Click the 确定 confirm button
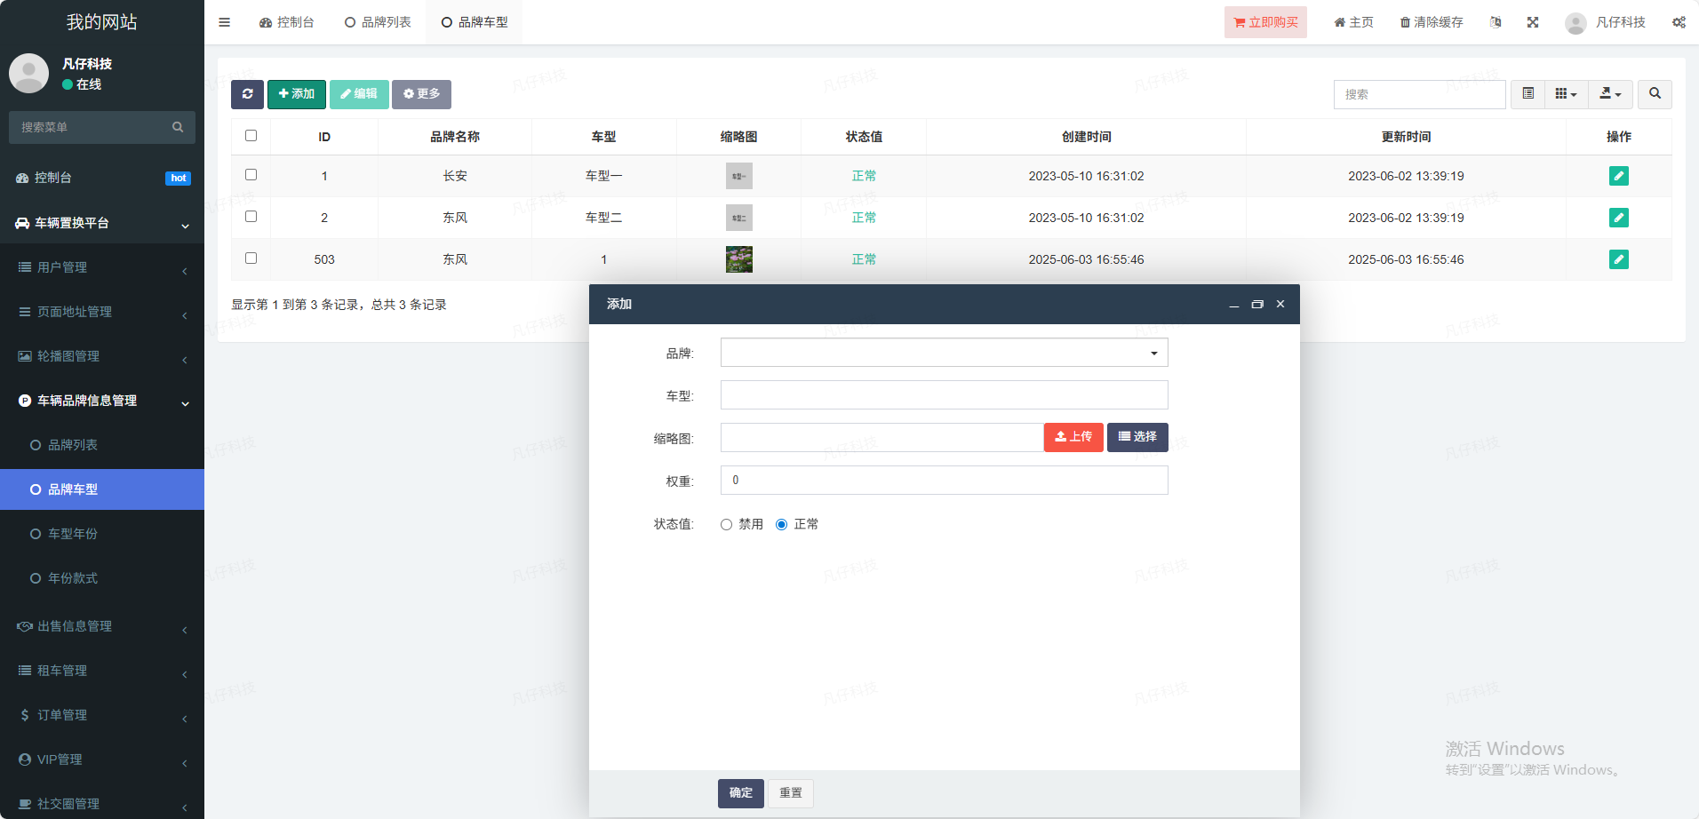Image resolution: width=1699 pixels, height=819 pixels. (x=740, y=793)
